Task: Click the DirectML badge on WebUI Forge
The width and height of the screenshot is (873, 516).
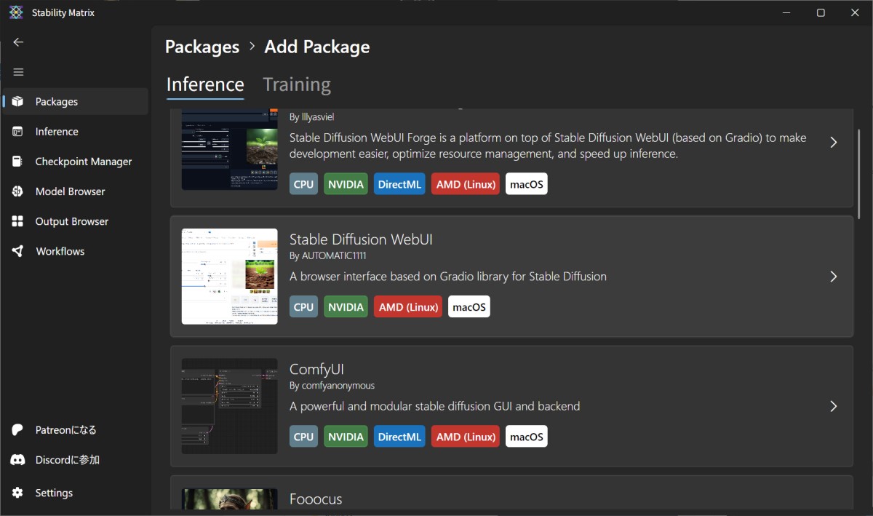Action: pos(399,184)
